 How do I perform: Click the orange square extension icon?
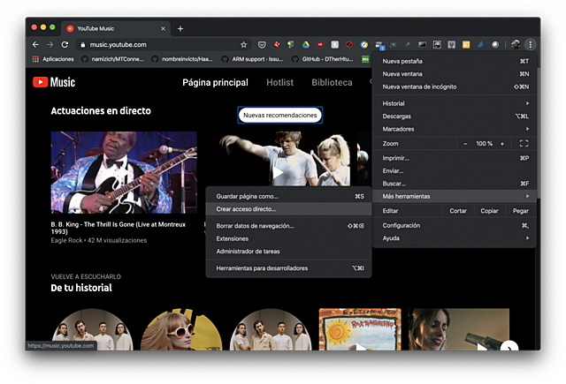(x=466, y=45)
